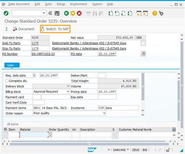Tick the S column checkbox in the item row
This screenshot has width=185, height=154.
pos(115,135)
